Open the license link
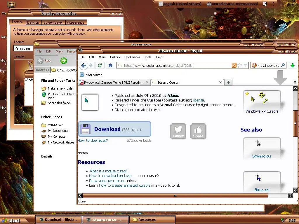 (199, 100)
